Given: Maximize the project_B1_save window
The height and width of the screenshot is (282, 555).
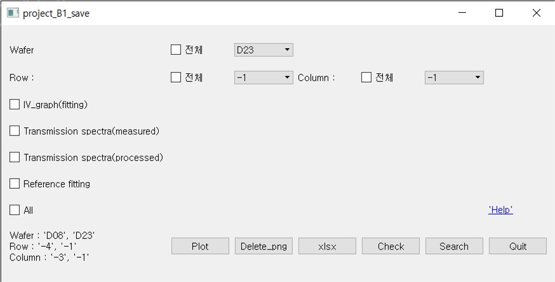Looking at the screenshot, I should tap(499, 14).
